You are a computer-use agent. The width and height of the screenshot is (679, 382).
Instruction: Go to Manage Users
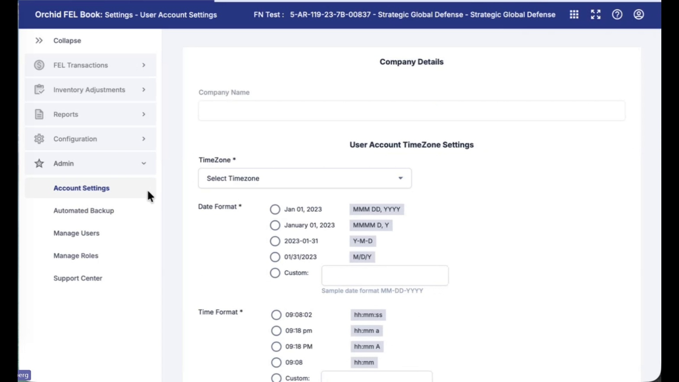[x=76, y=233]
